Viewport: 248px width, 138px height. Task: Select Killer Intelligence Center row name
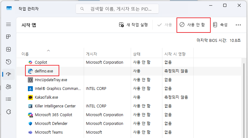coord(55,106)
